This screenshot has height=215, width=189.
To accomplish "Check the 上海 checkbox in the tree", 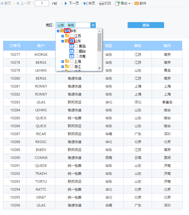I will tap(72, 61).
